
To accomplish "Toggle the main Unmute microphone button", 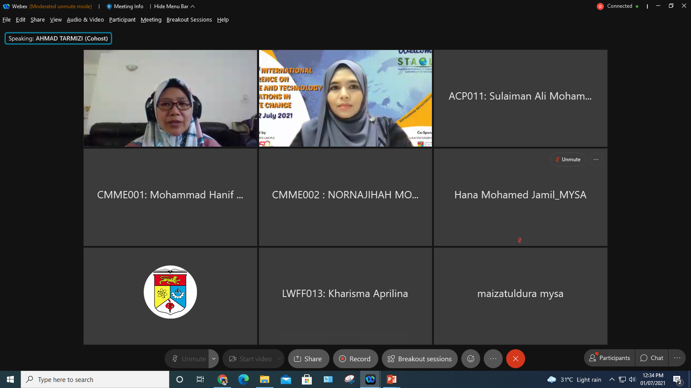I will pos(188,359).
